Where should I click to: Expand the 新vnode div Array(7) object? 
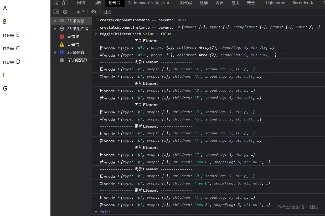pos(119,55)
